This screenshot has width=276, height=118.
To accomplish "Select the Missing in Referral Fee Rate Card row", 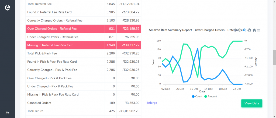I will pyautogui.click(x=83, y=45).
